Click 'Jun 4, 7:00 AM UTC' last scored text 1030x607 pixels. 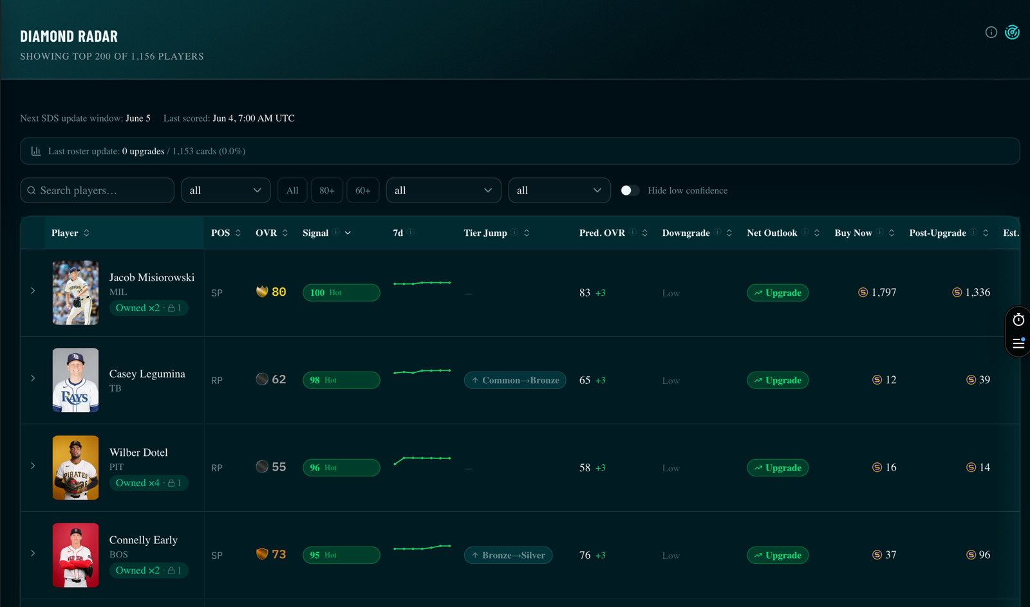(254, 118)
